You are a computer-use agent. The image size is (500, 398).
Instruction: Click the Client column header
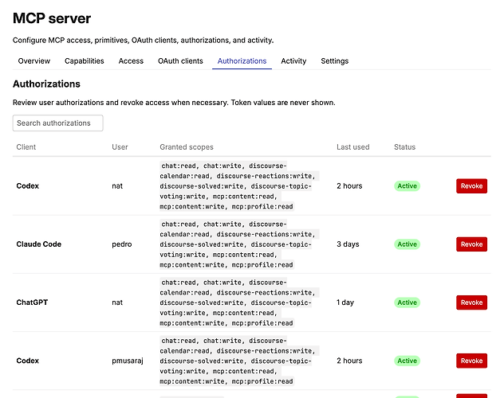click(x=26, y=146)
